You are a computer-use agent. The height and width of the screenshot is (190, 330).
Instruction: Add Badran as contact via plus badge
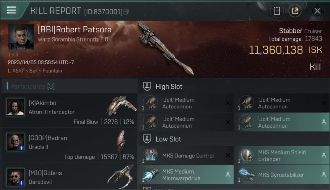coord(22,148)
